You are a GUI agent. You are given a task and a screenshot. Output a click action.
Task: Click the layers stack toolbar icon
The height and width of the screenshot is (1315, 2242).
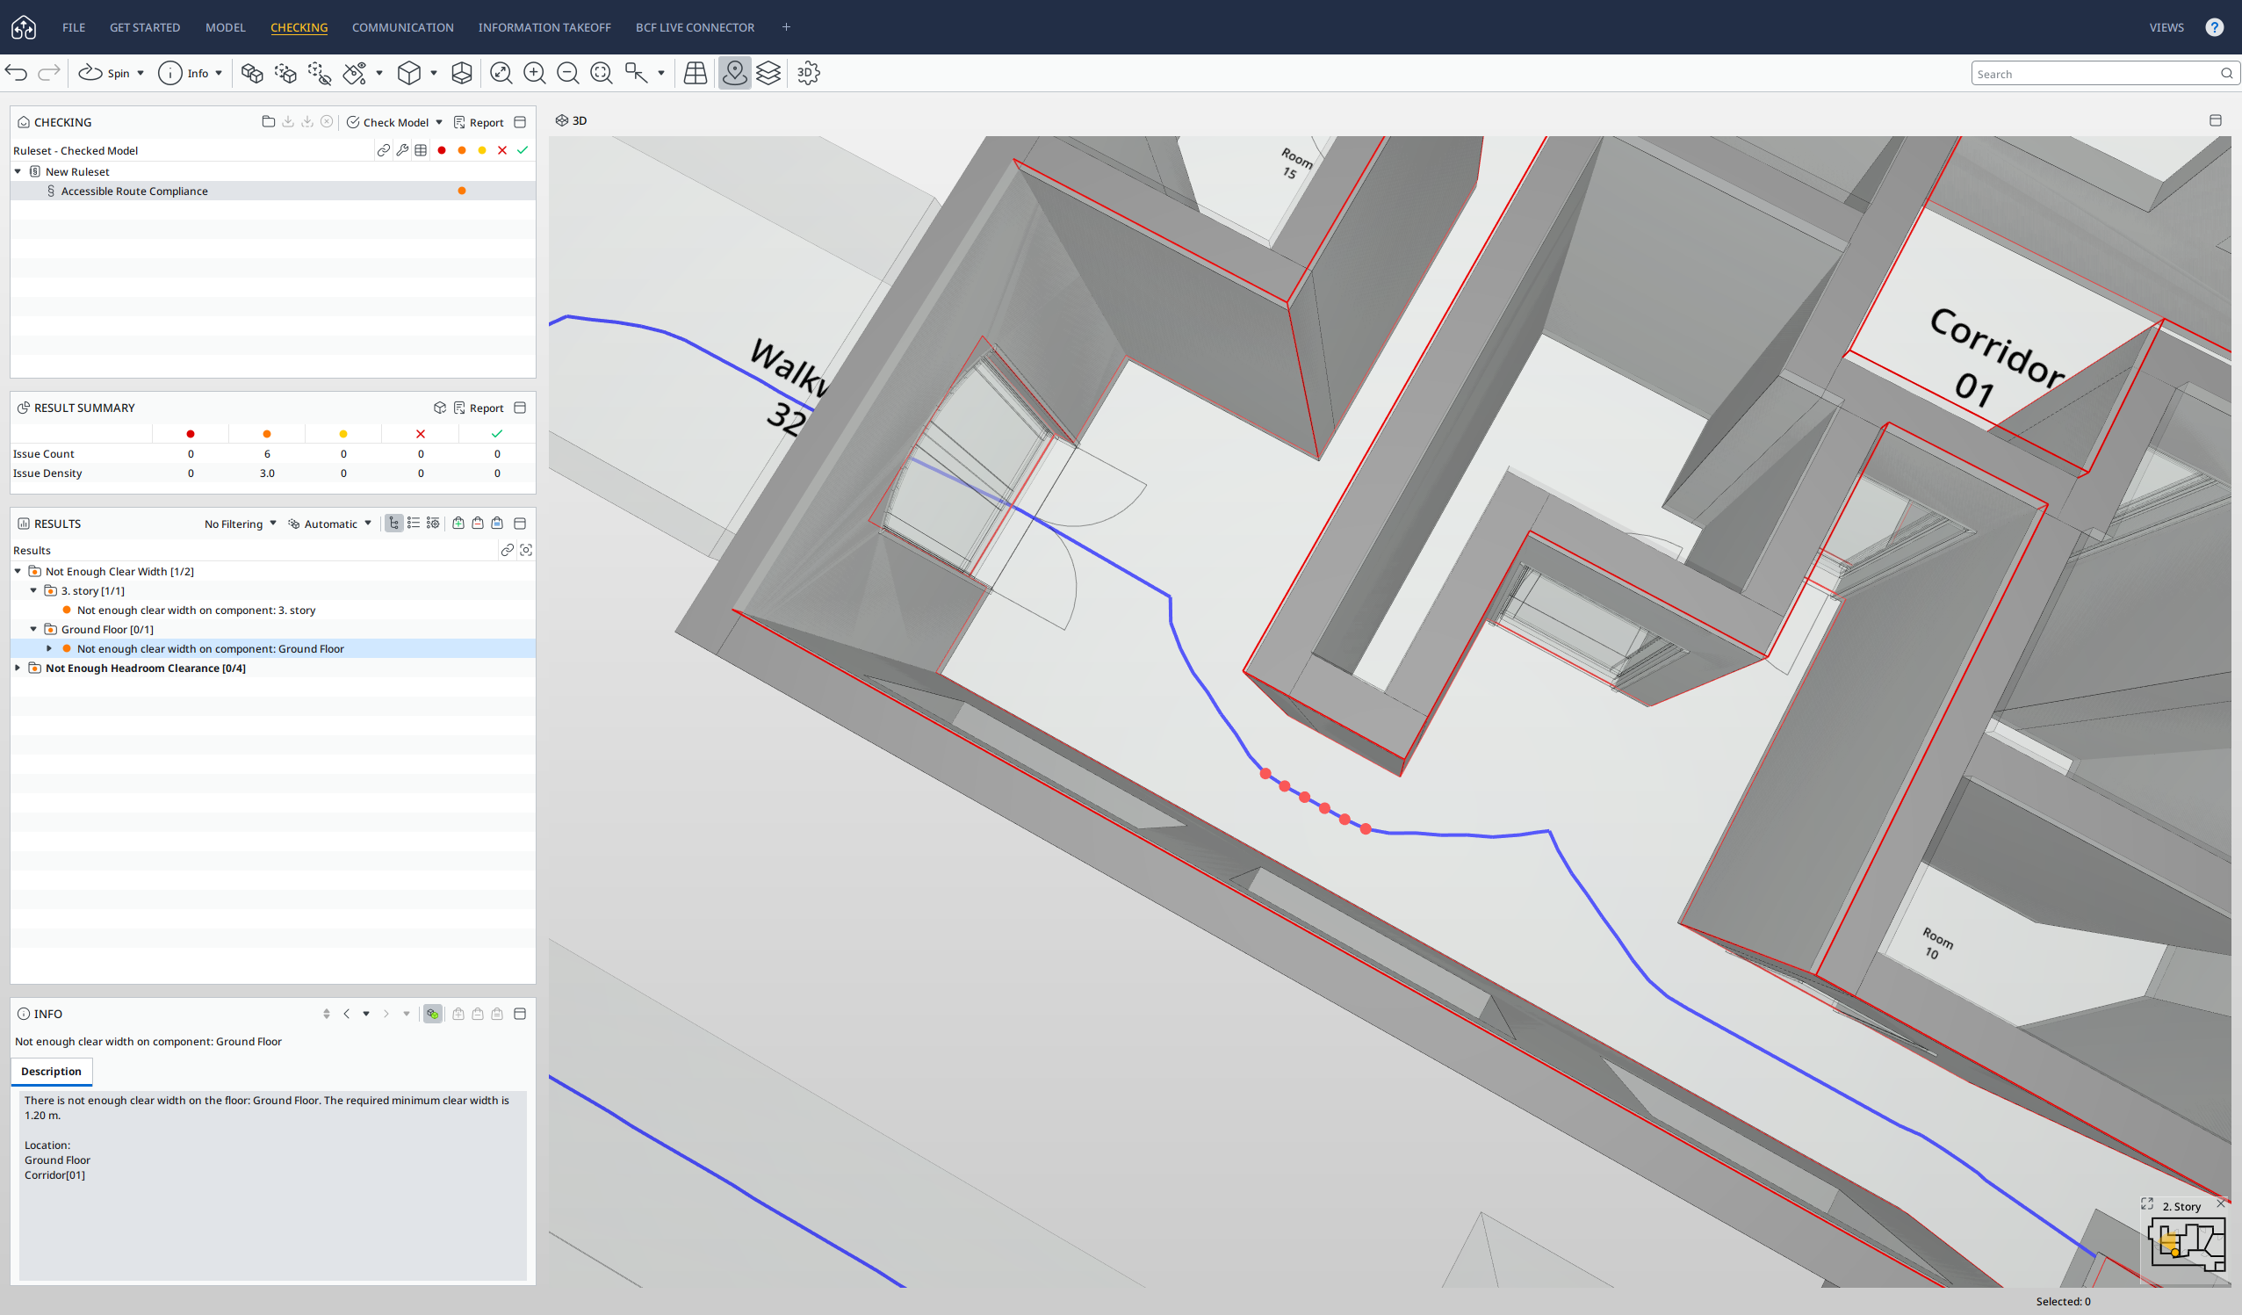(x=768, y=73)
